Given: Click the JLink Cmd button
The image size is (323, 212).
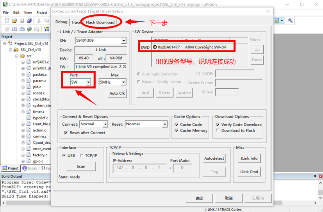Looking at the screenshot, I should pos(249,171).
